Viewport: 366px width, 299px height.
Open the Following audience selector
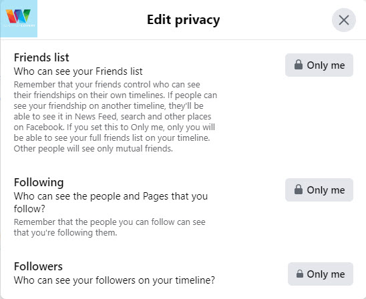coord(319,190)
